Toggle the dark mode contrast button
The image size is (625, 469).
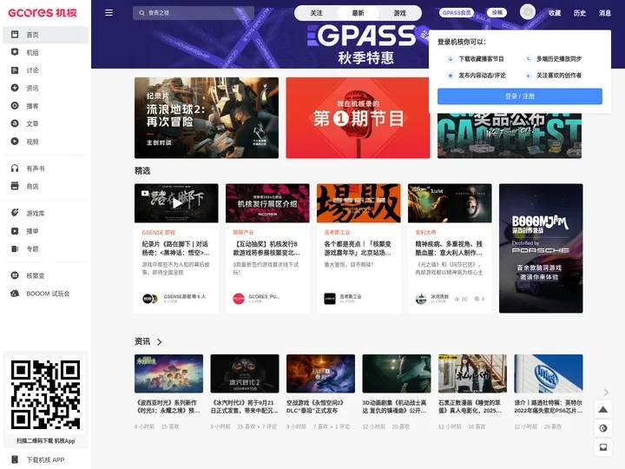[x=603, y=428]
